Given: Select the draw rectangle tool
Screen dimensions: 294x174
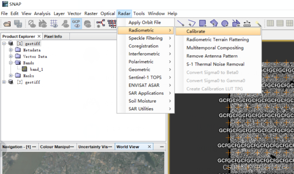Looking at the screenshot, I should coord(203,24).
